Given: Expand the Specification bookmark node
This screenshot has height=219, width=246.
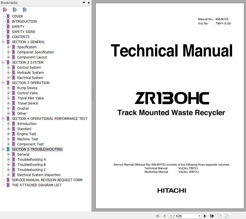Looking at the screenshot, I should [8, 47].
